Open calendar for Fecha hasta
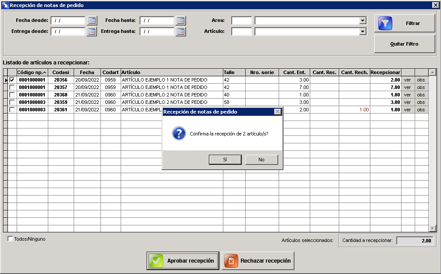This screenshot has height=274, width=441. click(180, 21)
